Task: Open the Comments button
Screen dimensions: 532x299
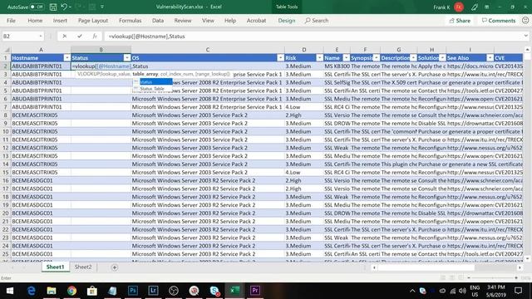Action: point(499,21)
